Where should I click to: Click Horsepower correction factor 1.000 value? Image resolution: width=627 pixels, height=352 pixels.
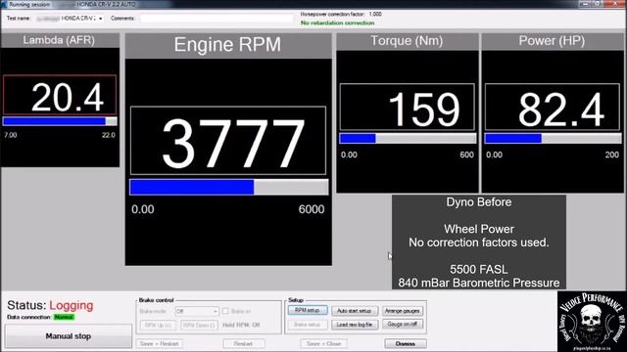coord(375,14)
